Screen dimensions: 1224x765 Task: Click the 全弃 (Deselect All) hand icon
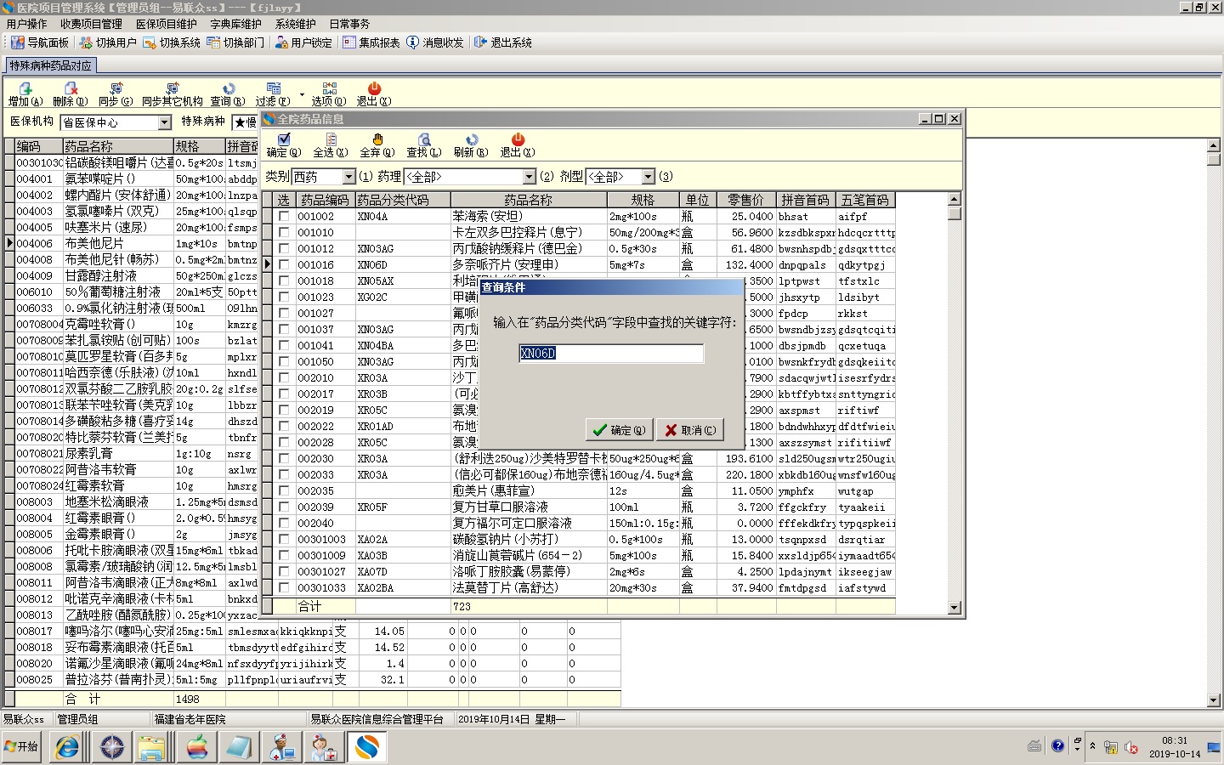[x=377, y=140]
